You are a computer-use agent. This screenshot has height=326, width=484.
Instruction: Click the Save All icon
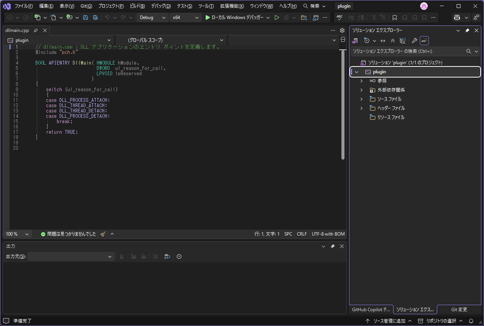point(95,17)
